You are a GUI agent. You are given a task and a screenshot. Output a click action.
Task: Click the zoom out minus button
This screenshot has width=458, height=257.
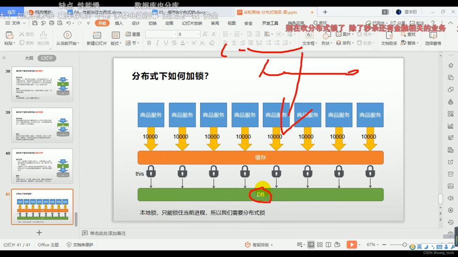tap(384, 245)
